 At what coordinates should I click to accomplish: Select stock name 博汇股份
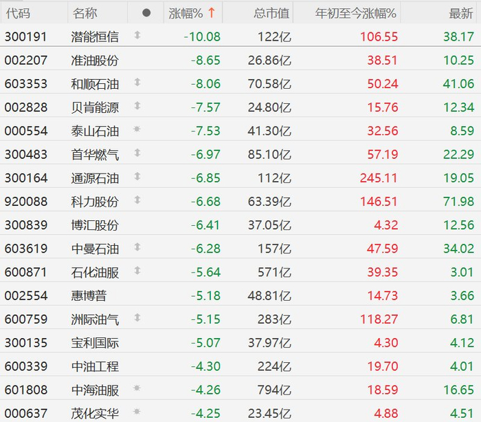(x=95, y=225)
